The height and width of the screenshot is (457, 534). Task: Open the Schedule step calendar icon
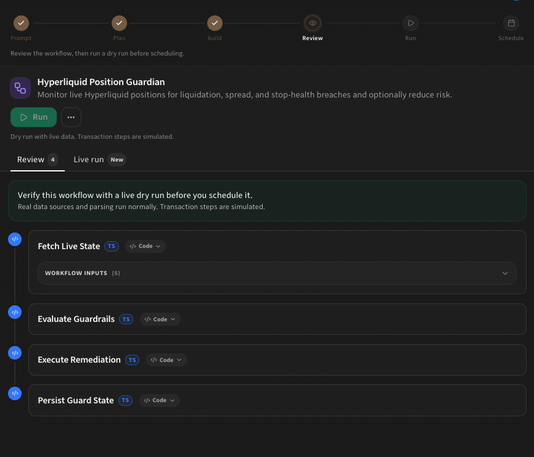point(511,23)
